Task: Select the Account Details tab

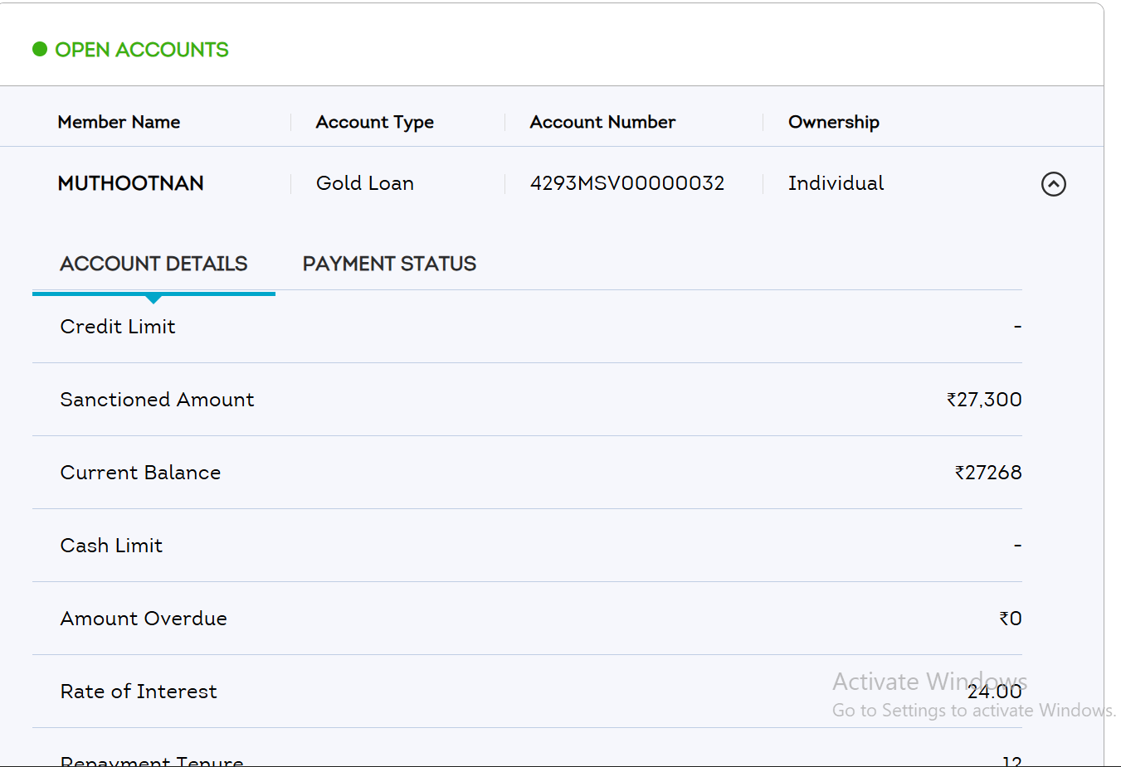Action: pos(154,264)
